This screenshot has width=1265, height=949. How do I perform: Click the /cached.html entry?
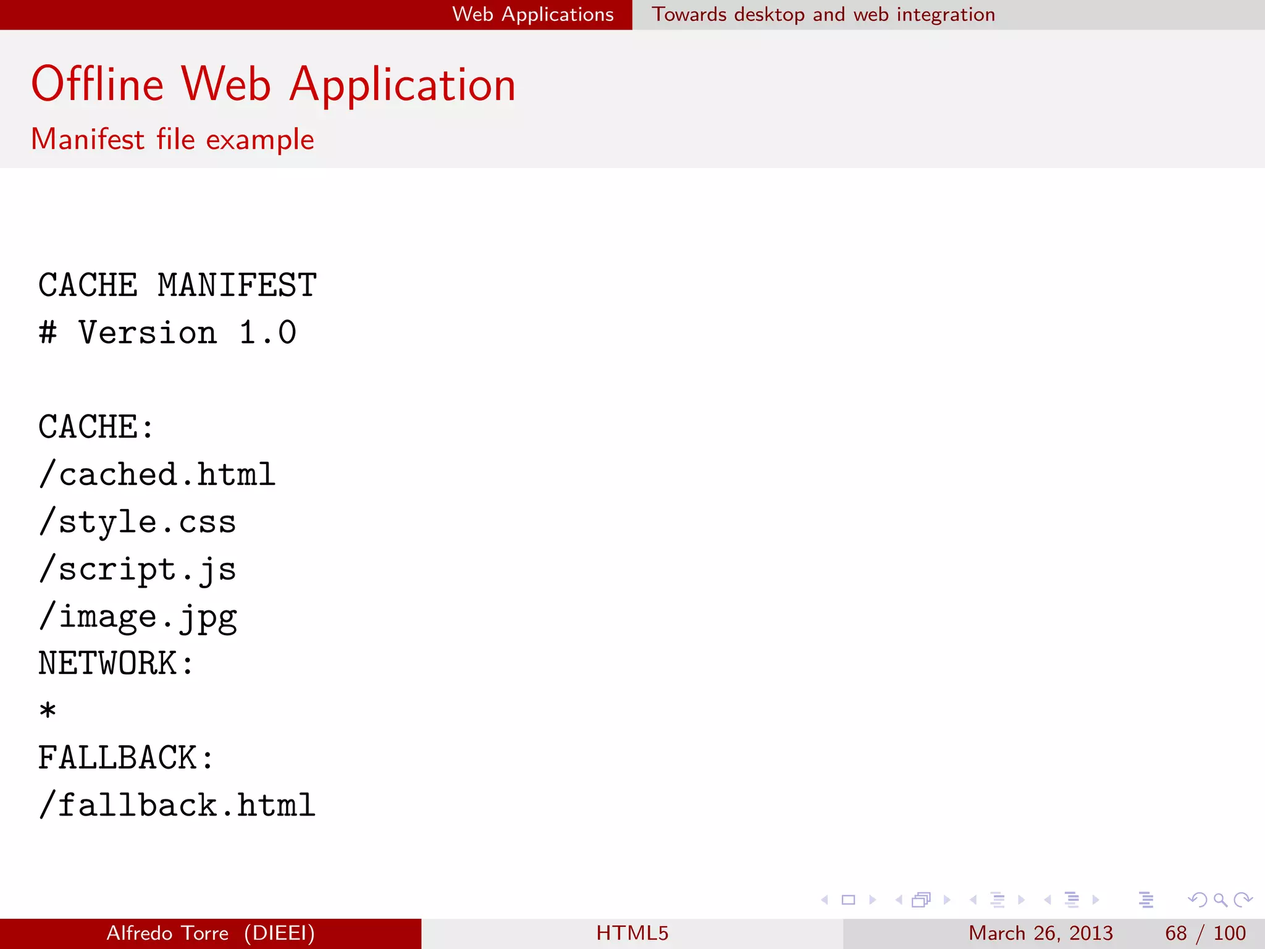(157, 474)
